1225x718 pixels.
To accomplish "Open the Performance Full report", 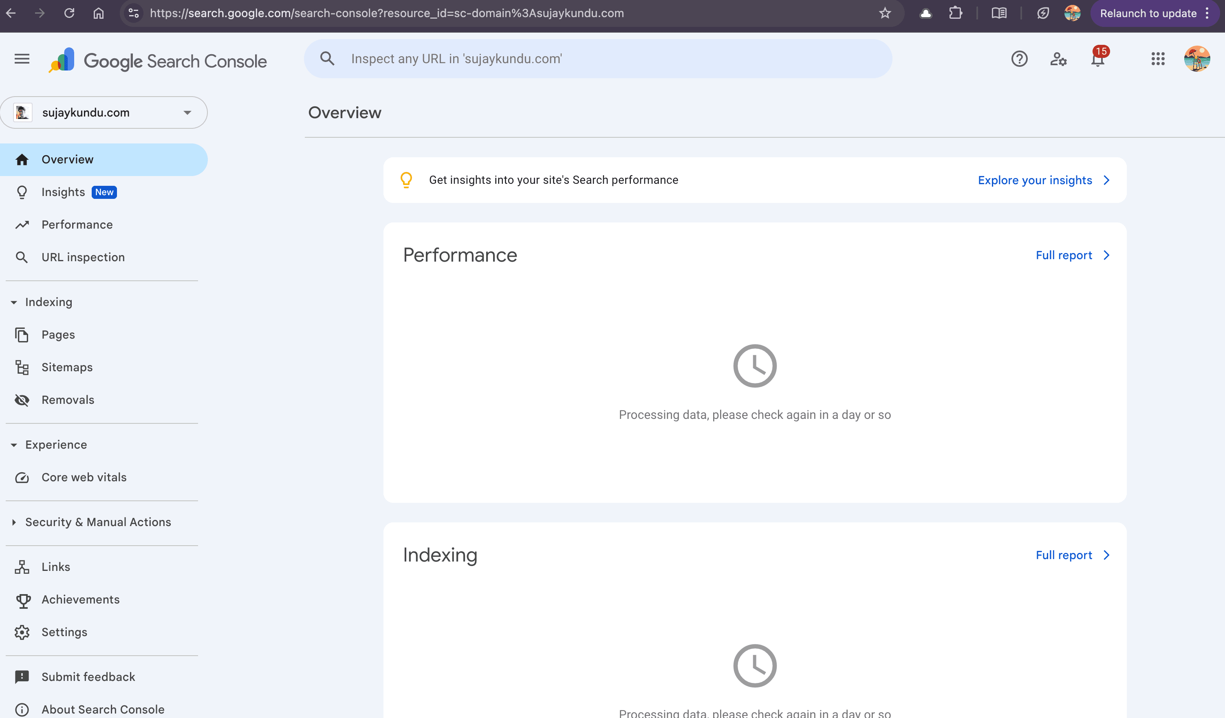I will pyautogui.click(x=1064, y=255).
